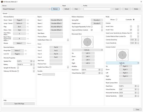143x112 pixels.
Task: Click the Speaker Pan value field
Action: click(x=24, y=61)
